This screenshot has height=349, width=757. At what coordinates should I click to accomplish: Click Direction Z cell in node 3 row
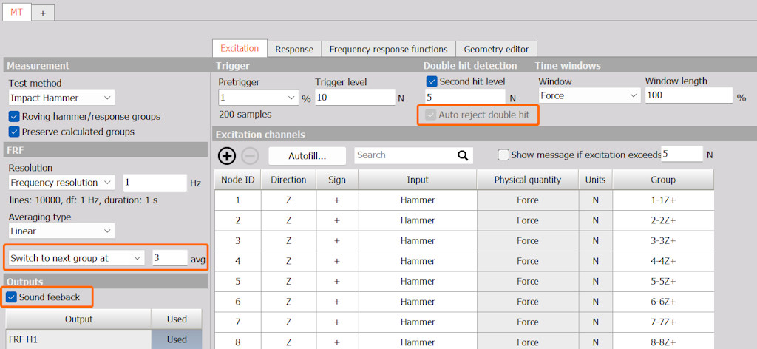pos(288,241)
